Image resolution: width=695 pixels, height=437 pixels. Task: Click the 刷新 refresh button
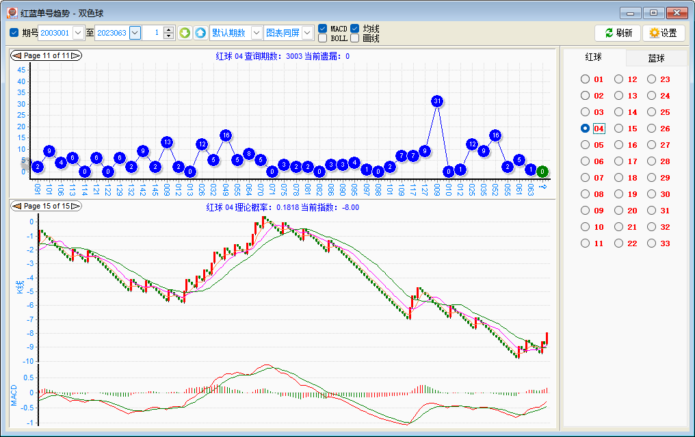618,33
